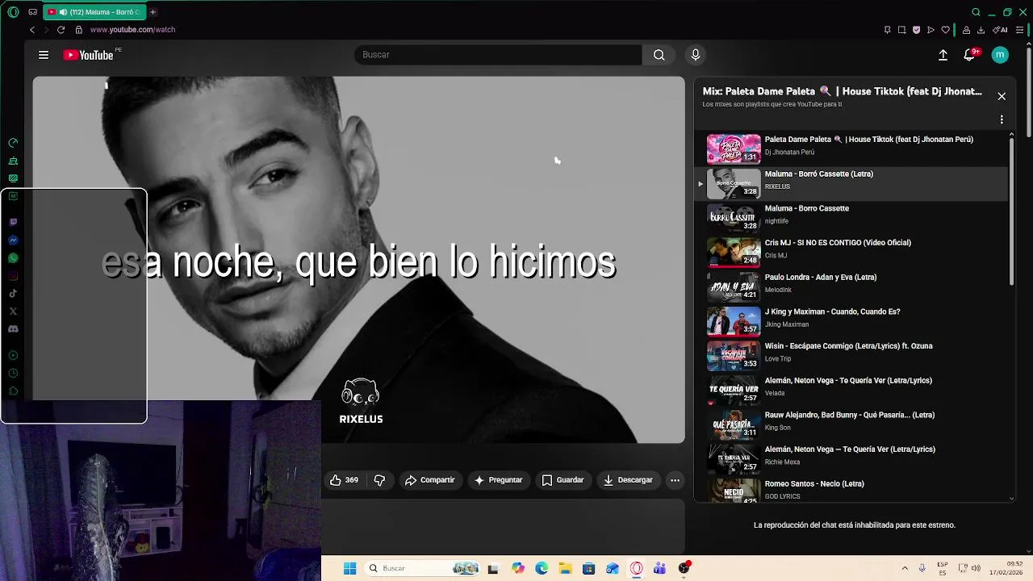This screenshot has height=581, width=1033.
Task: Open Discord in the Opera sidebar
Action: pyautogui.click(x=13, y=329)
